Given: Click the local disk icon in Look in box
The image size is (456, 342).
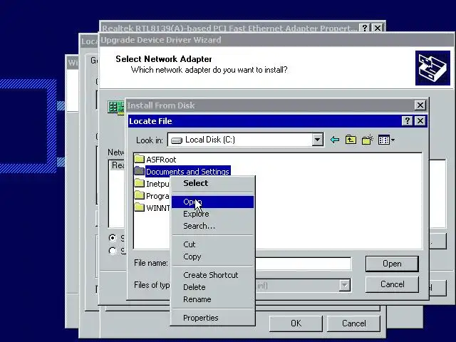Looking at the screenshot, I should click(x=177, y=140).
